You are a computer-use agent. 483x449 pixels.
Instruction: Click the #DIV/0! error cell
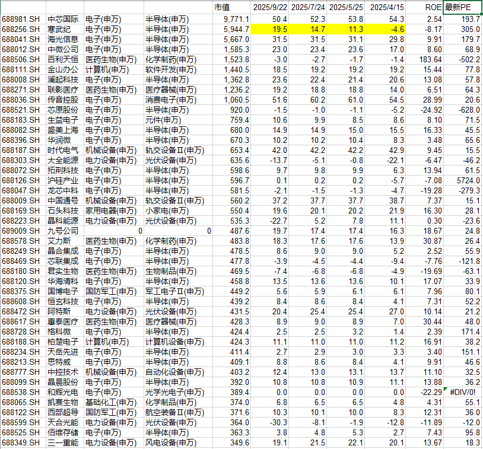click(462, 392)
